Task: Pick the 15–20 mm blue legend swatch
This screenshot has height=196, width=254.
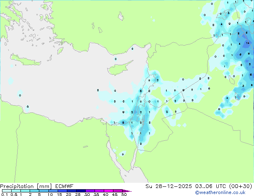Action: coord(62,191)
